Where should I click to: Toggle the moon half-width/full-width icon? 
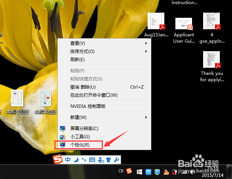pyautogui.click(x=76, y=160)
